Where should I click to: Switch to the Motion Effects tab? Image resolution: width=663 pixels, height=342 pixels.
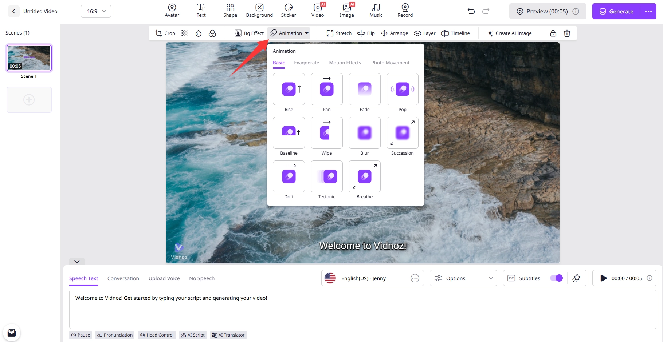click(x=345, y=63)
